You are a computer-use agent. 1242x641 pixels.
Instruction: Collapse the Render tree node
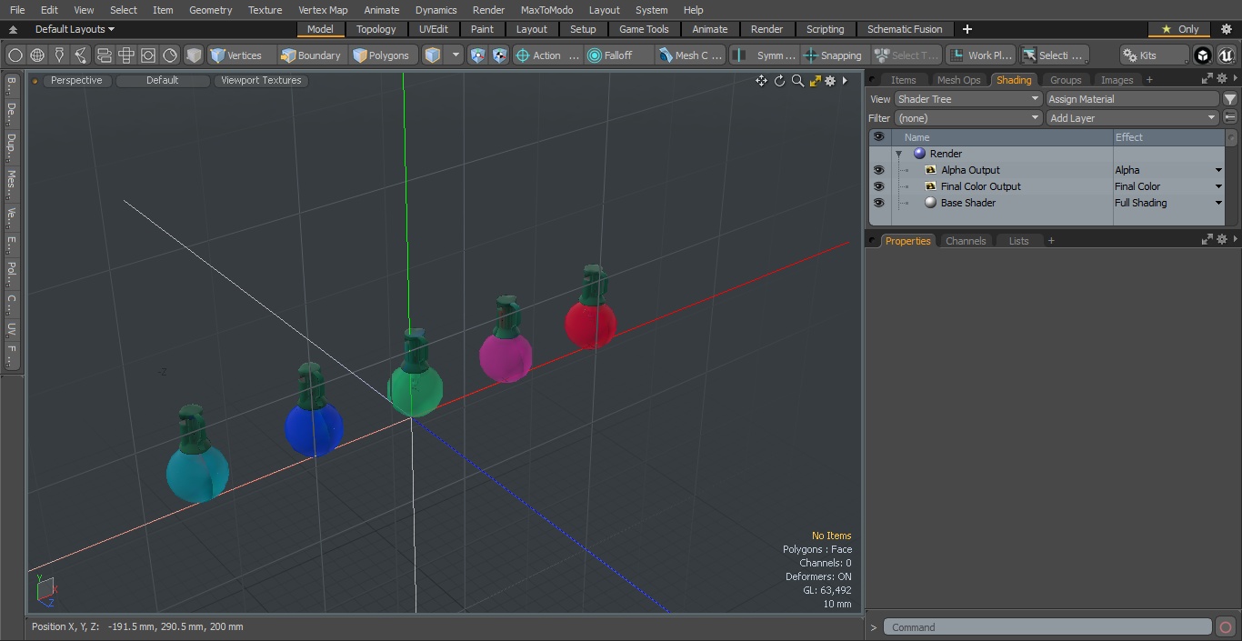tap(898, 154)
